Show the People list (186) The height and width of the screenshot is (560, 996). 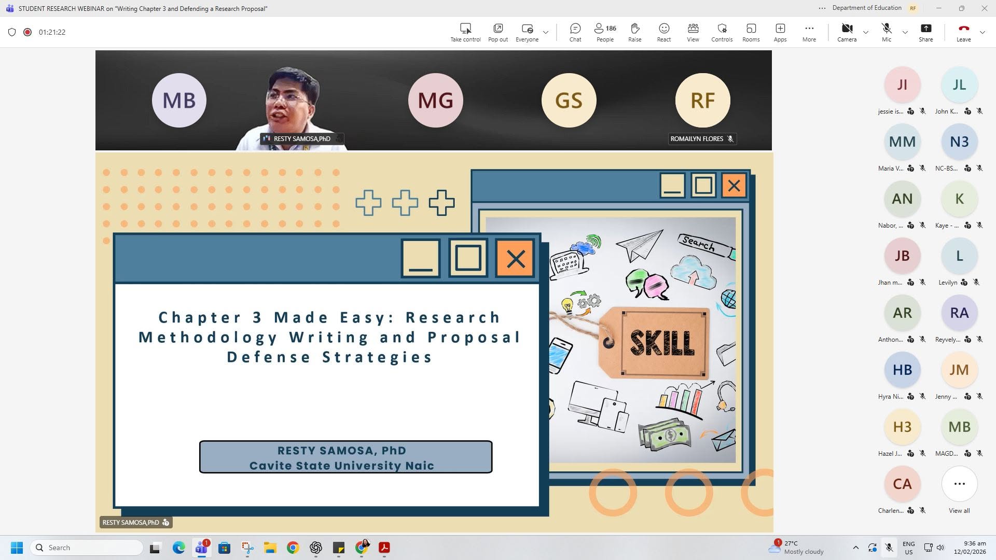click(605, 32)
